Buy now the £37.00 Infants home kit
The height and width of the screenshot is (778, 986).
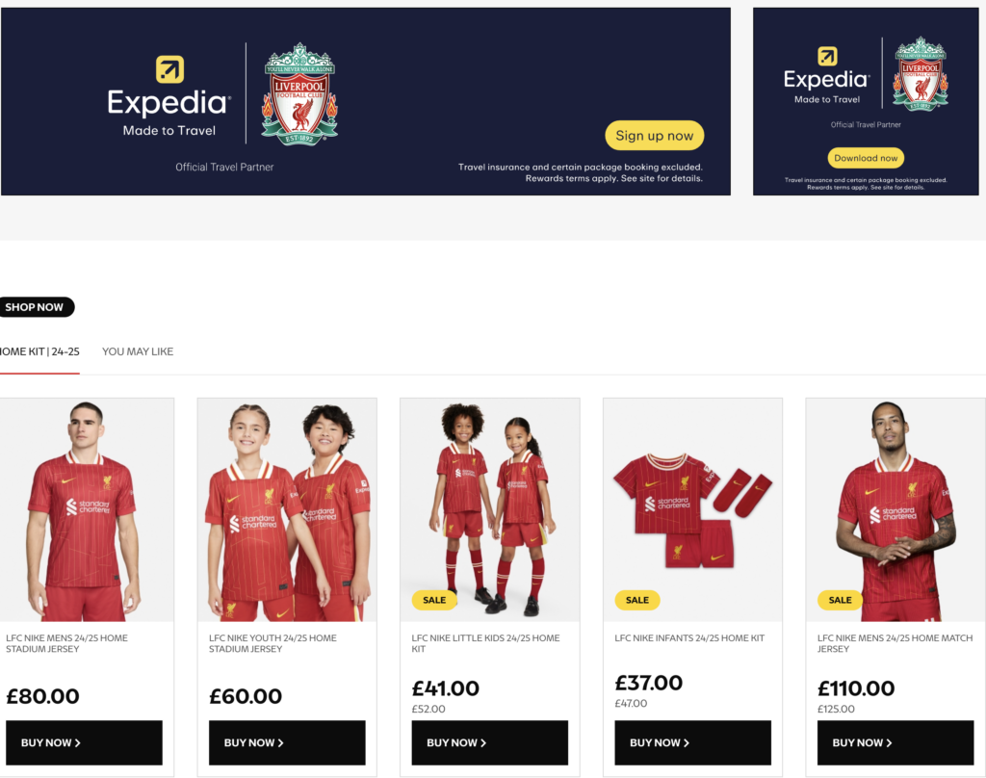pos(693,742)
